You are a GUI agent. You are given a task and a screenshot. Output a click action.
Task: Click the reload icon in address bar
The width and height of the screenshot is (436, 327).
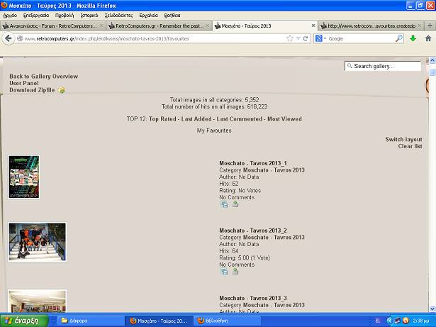click(x=306, y=38)
